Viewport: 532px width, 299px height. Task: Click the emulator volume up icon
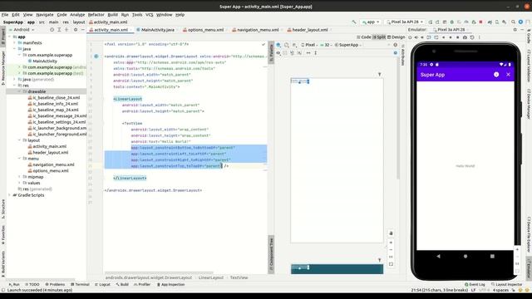tap(416, 37)
